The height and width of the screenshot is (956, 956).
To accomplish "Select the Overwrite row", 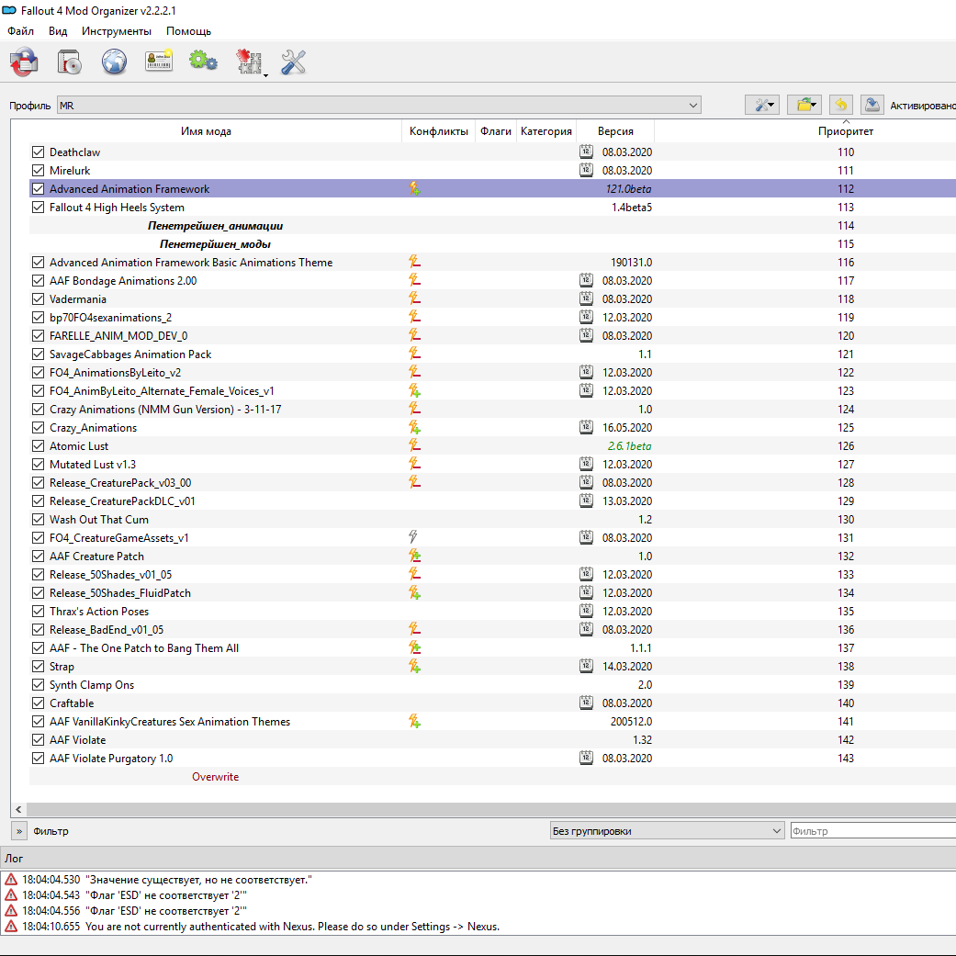I will pos(492,776).
